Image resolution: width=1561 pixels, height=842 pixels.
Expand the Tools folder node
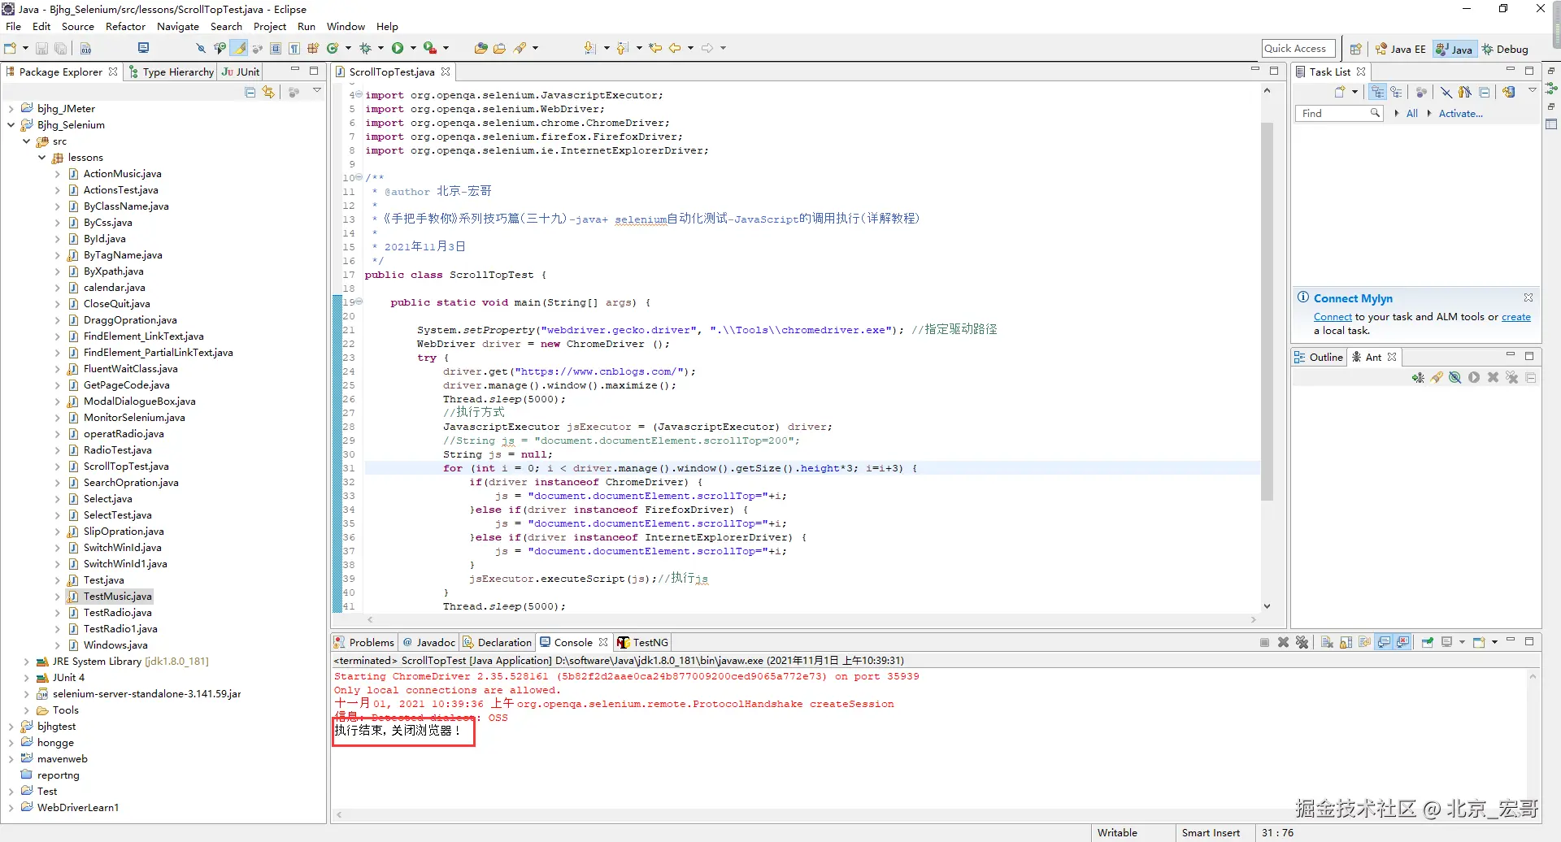[27, 710]
